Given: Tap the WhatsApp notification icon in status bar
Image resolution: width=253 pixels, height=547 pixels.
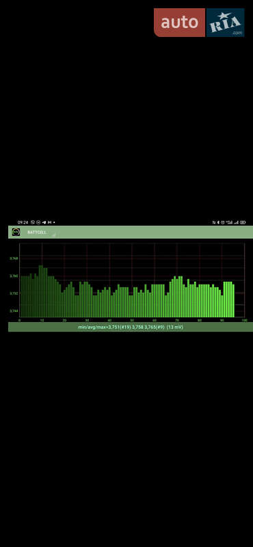Looking at the screenshot, I should click(33, 222).
